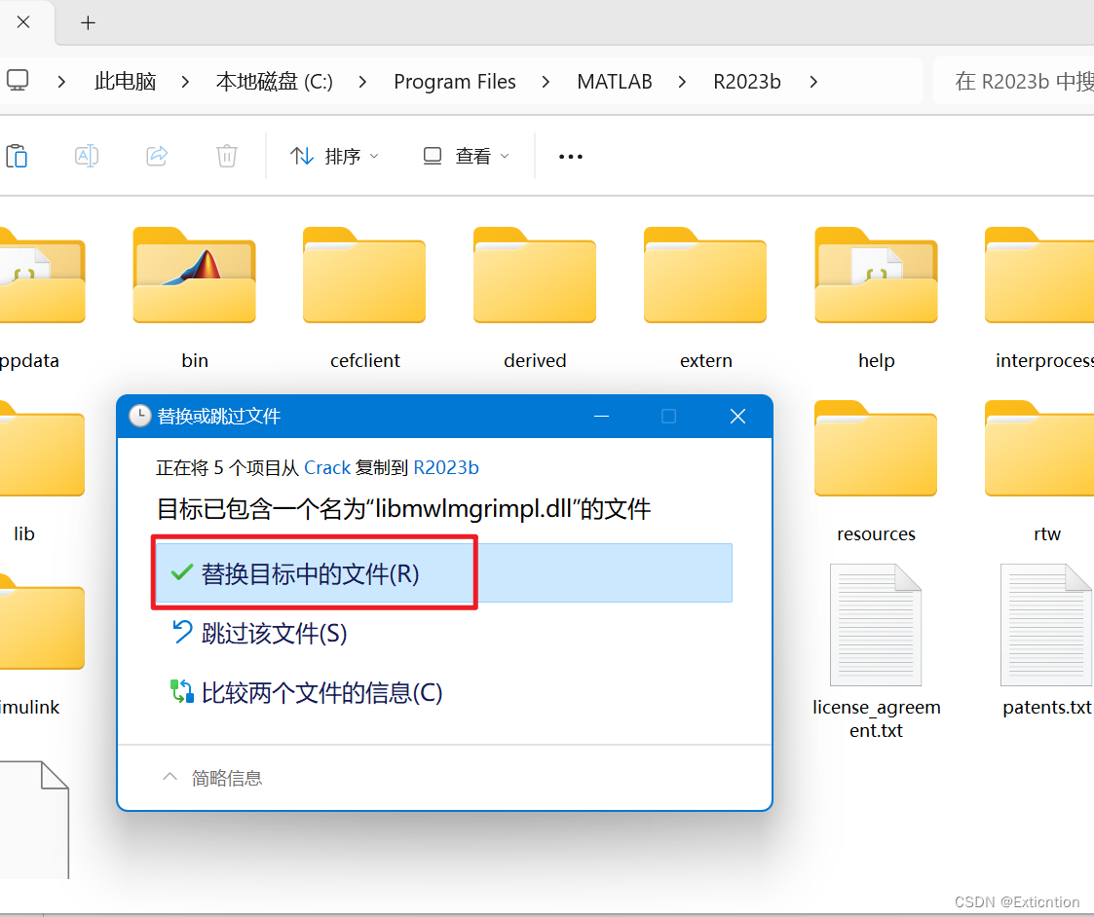Click the Delete trash icon in the toolbar
Screen dimensions: 1094x917
click(227, 155)
